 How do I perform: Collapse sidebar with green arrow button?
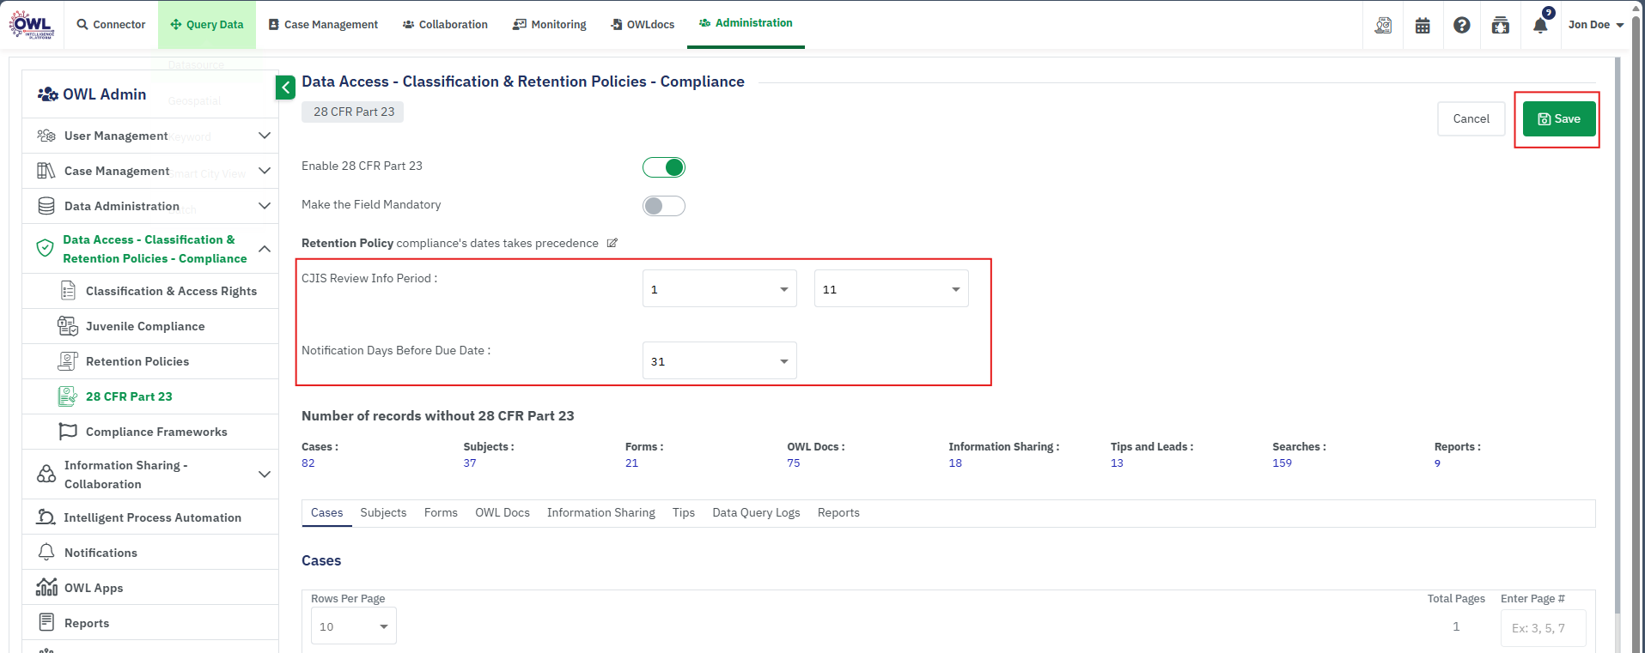coord(285,87)
